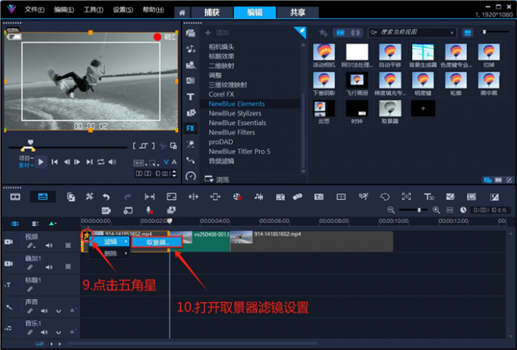
Task: Click the 搜索当前视图 search field
Action: tap(412, 32)
